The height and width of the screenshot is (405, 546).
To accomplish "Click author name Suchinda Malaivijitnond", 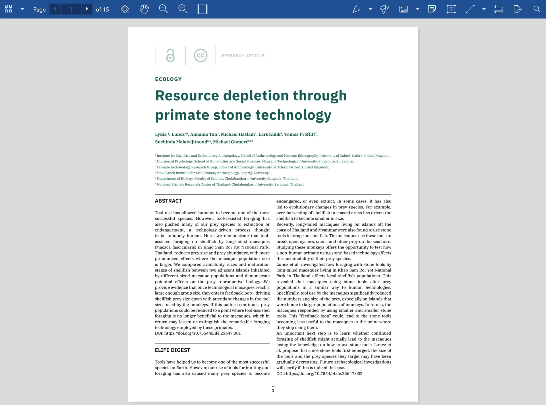I will pyautogui.click(x=181, y=142).
